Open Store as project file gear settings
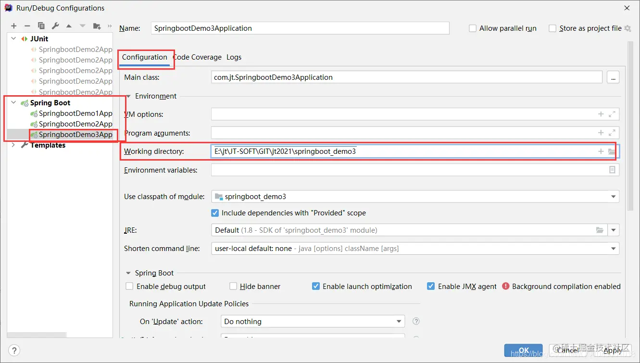 627,28
